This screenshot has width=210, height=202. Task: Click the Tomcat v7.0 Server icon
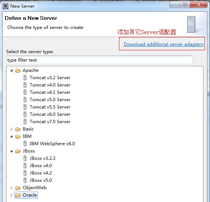point(25,122)
